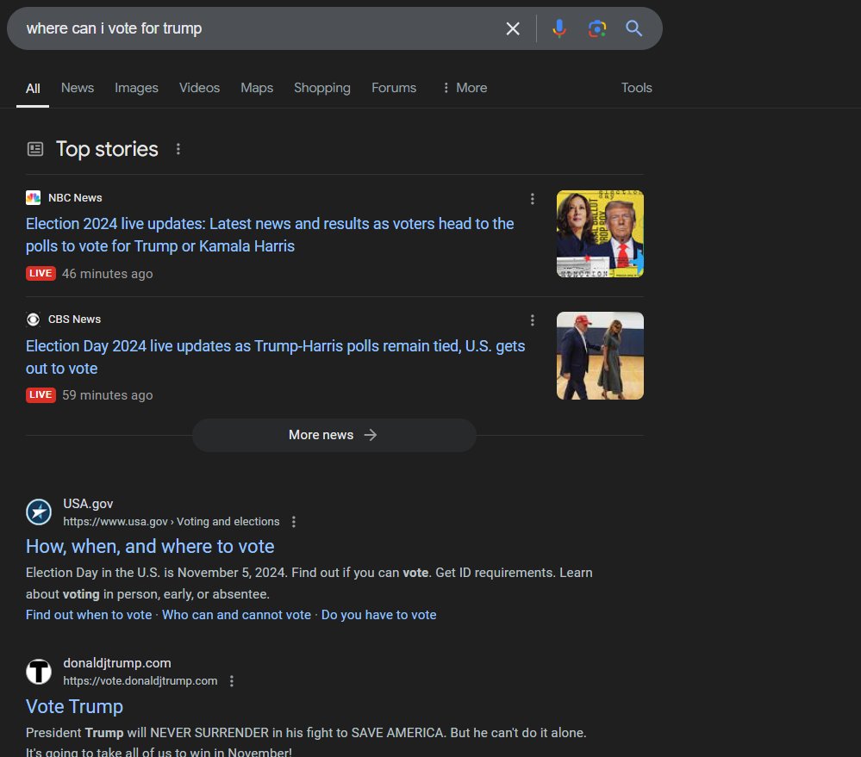The width and height of the screenshot is (861, 757).
Task: Open the Tools options
Action: coord(636,88)
